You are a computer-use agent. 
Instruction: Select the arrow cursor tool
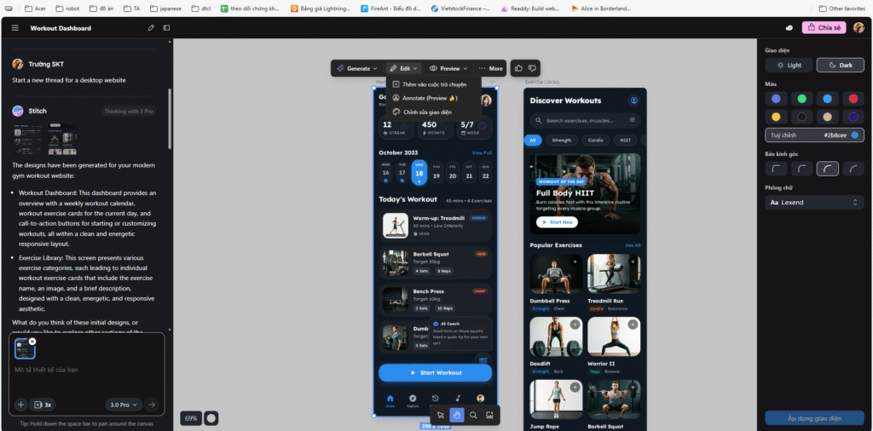point(441,415)
